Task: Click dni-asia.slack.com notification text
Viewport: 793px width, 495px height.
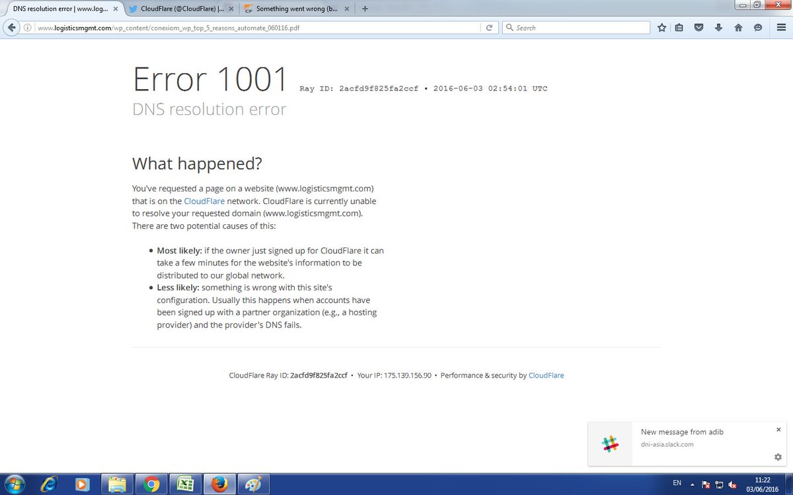Action: pos(667,444)
